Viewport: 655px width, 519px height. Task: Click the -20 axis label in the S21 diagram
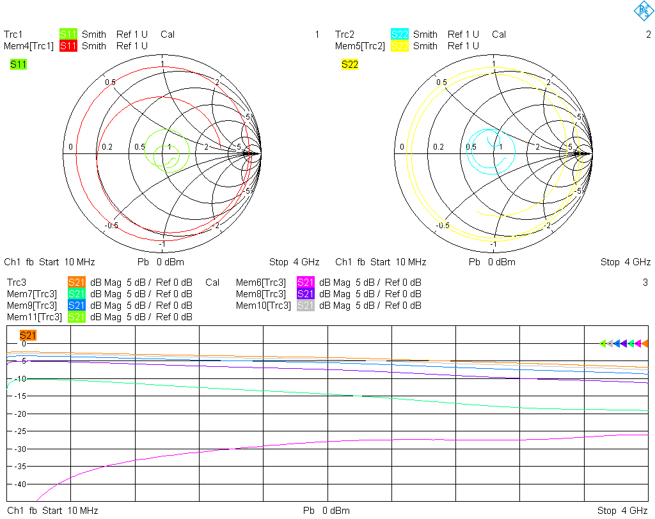coord(20,414)
